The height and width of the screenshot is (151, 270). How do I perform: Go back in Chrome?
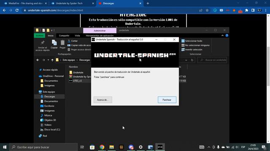pyautogui.click(x=4, y=10)
